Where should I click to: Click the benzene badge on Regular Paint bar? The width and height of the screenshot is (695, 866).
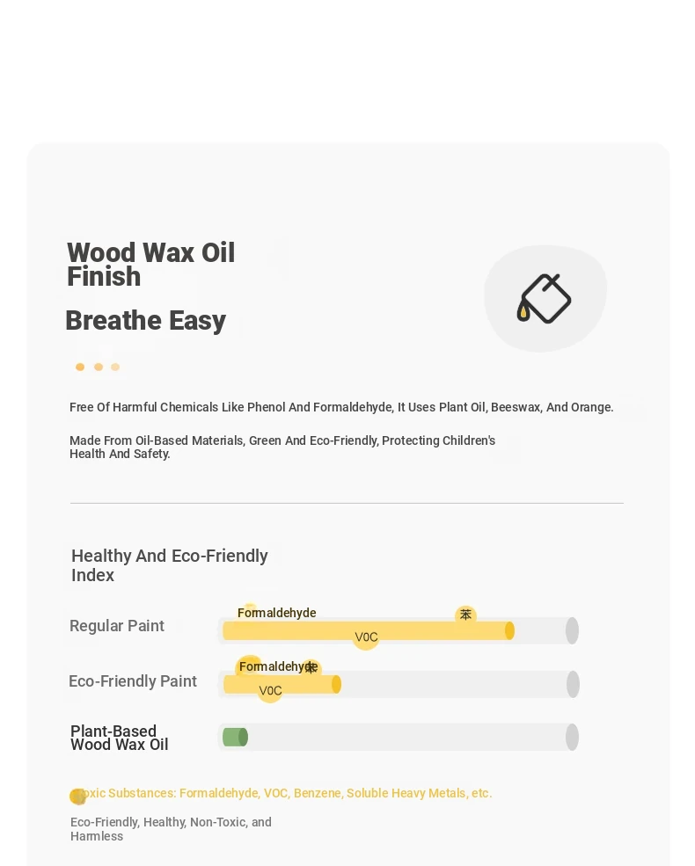465,615
